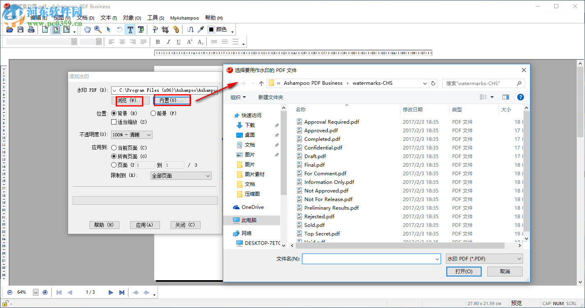
Task: Enable 适当缩放 (S) checkbox
Action: coord(114,122)
